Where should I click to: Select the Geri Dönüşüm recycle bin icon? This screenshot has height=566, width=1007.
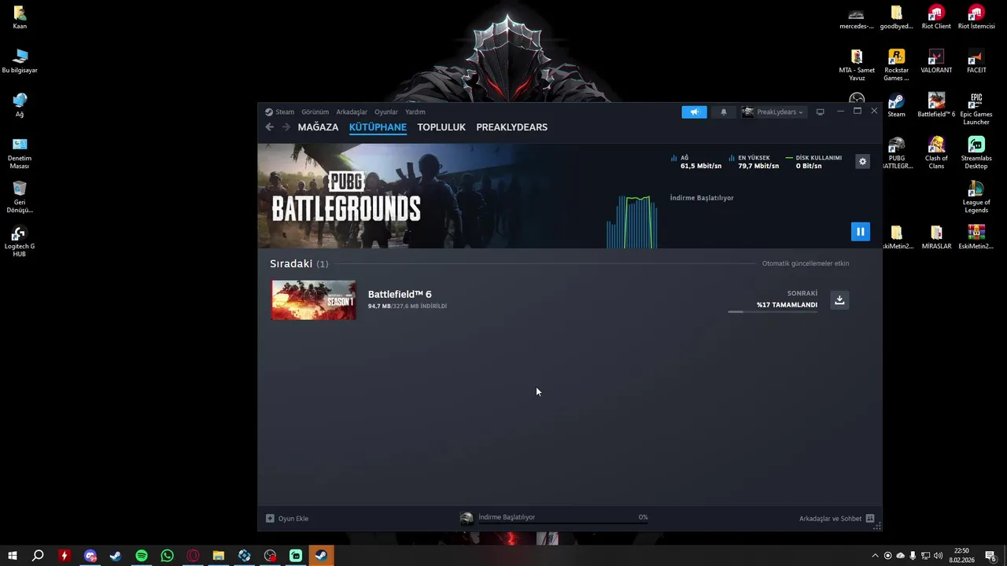click(20, 197)
